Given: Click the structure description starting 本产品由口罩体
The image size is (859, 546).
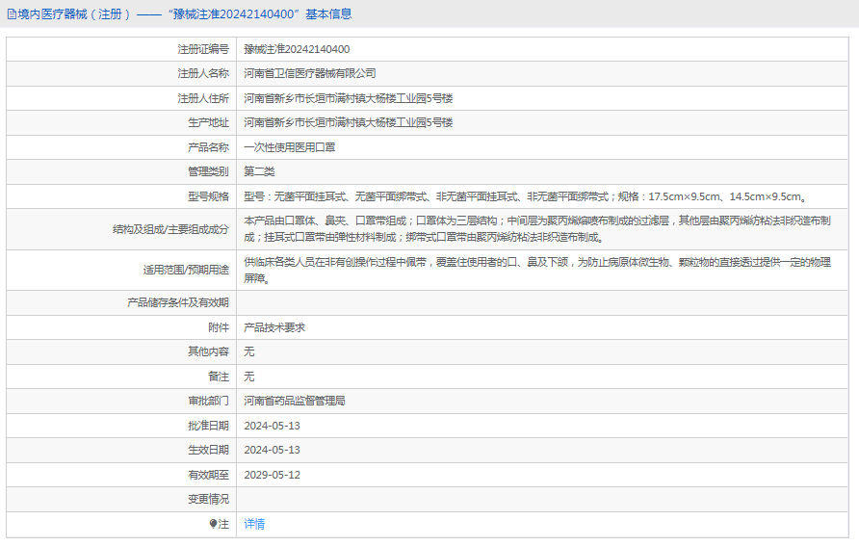Looking at the screenshot, I should [x=537, y=229].
